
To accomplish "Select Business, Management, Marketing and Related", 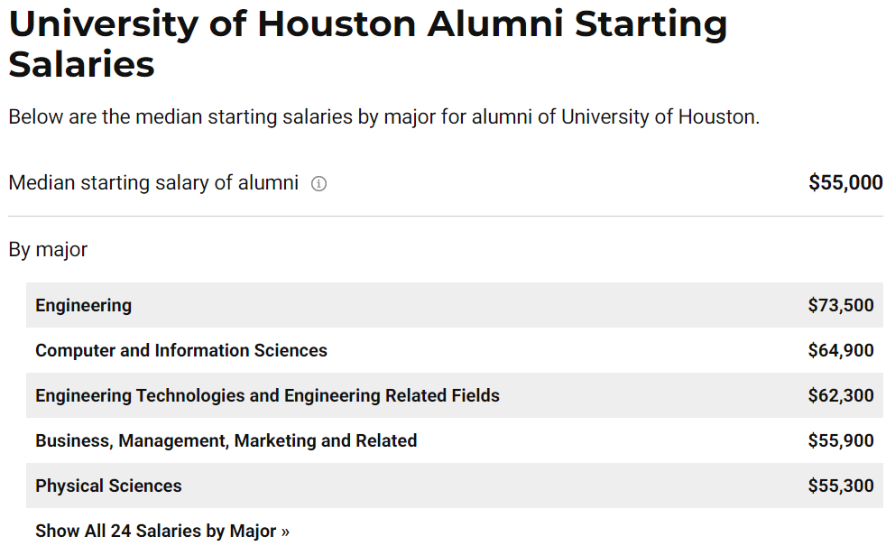I will 226,441.
